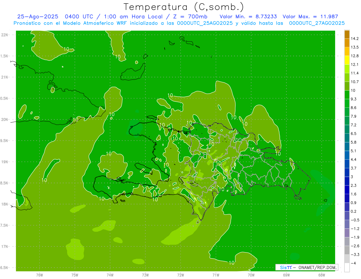Click the '71W' longitude axis label

tap(216, 275)
